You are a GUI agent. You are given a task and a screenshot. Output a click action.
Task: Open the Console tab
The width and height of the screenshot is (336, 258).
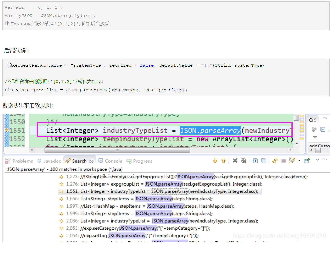(110, 161)
